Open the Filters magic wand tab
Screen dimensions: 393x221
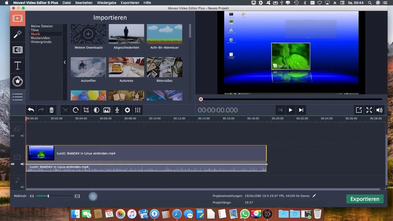click(18, 34)
